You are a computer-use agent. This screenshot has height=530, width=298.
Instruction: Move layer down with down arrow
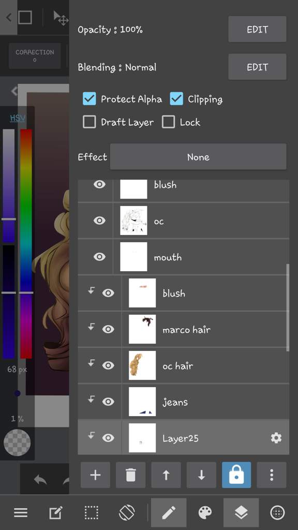(x=201, y=475)
